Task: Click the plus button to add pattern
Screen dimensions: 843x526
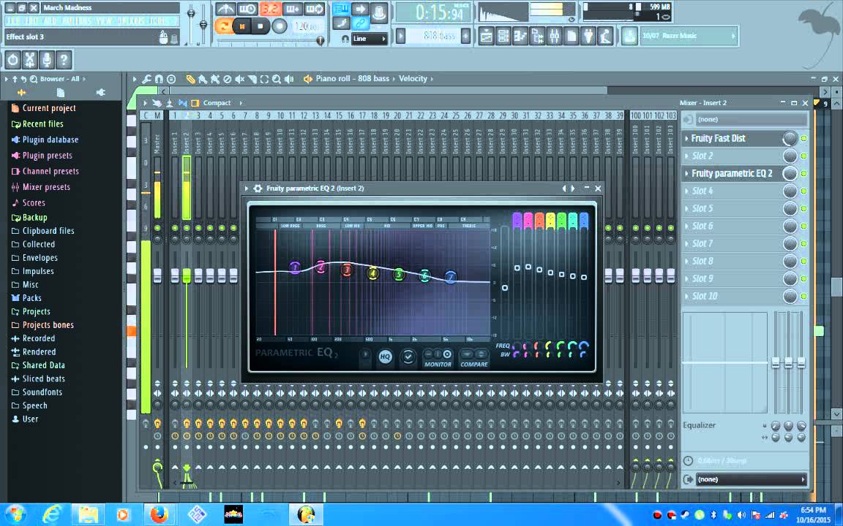Action: 465,36
